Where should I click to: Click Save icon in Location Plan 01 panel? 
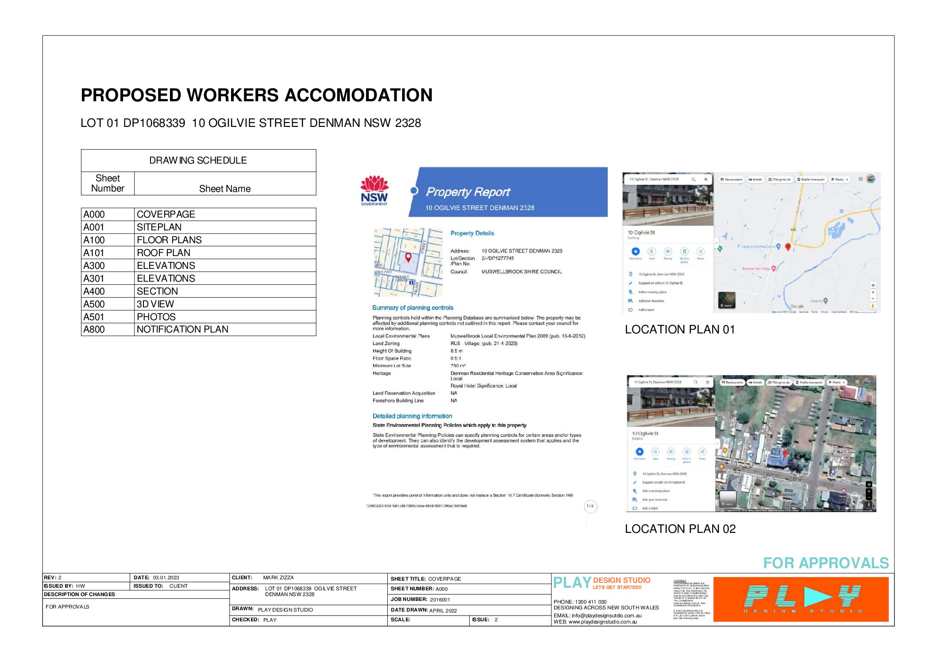tap(652, 251)
